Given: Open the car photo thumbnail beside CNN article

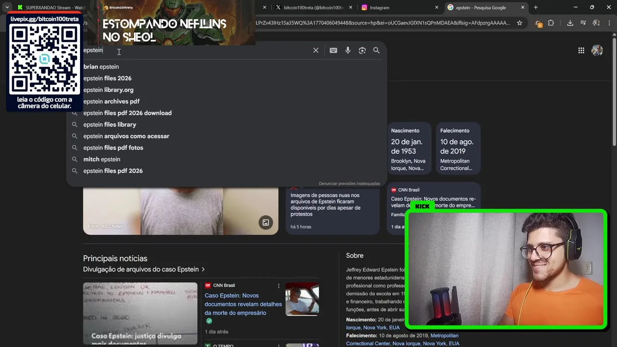Looking at the screenshot, I should [302, 299].
